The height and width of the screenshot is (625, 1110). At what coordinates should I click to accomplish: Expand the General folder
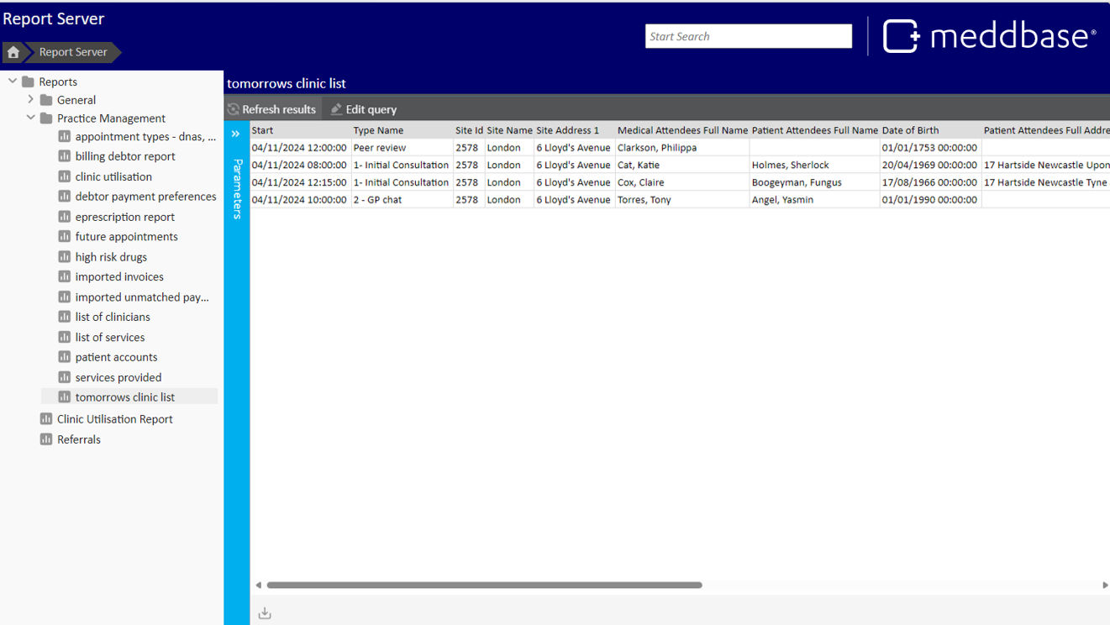pos(31,99)
